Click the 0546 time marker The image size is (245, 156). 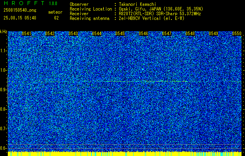tap(143, 34)
